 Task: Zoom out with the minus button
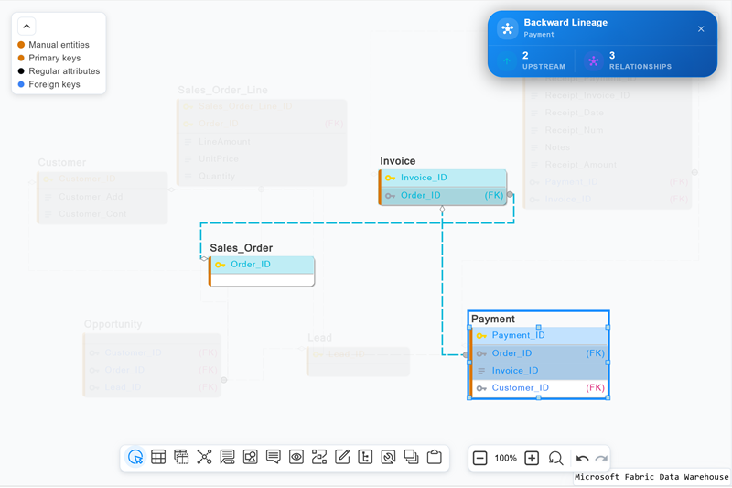pyautogui.click(x=479, y=458)
